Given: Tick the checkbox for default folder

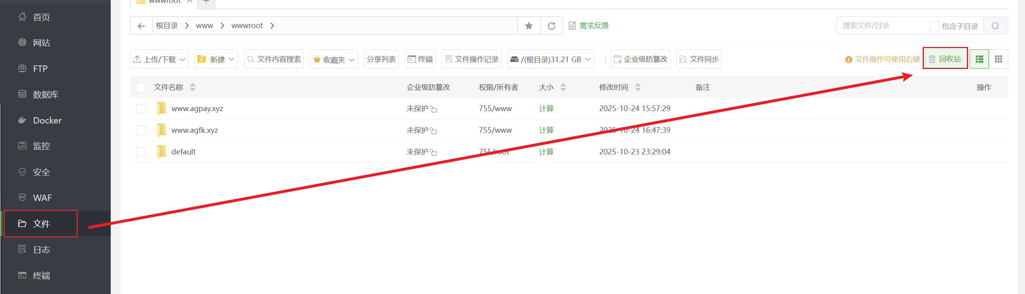Looking at the screenshot, I should tap(141, 152).
